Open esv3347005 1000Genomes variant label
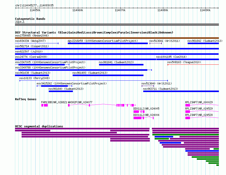226x175 pixels. [50, 62]
